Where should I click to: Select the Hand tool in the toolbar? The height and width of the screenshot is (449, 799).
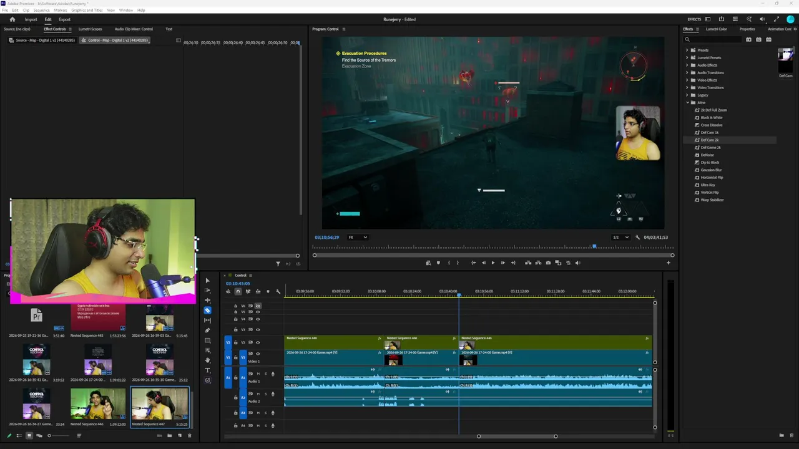208,360
